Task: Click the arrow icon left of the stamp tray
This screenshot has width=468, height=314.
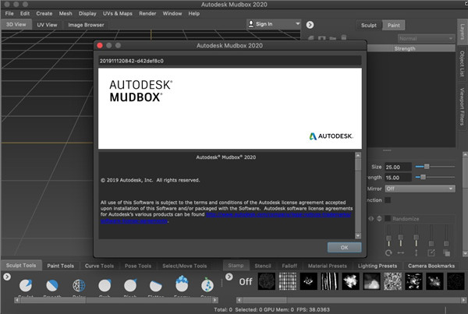Action: coord(229,277)
